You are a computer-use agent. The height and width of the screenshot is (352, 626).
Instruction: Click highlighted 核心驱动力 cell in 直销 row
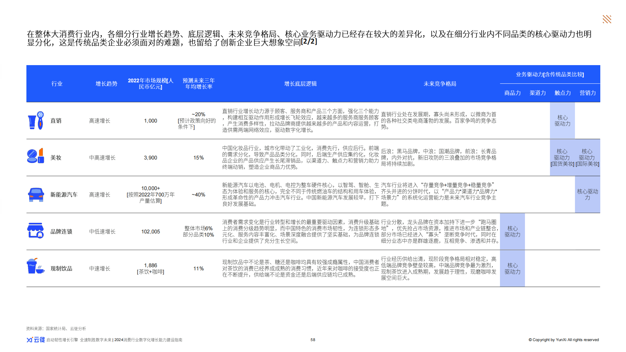562,121
